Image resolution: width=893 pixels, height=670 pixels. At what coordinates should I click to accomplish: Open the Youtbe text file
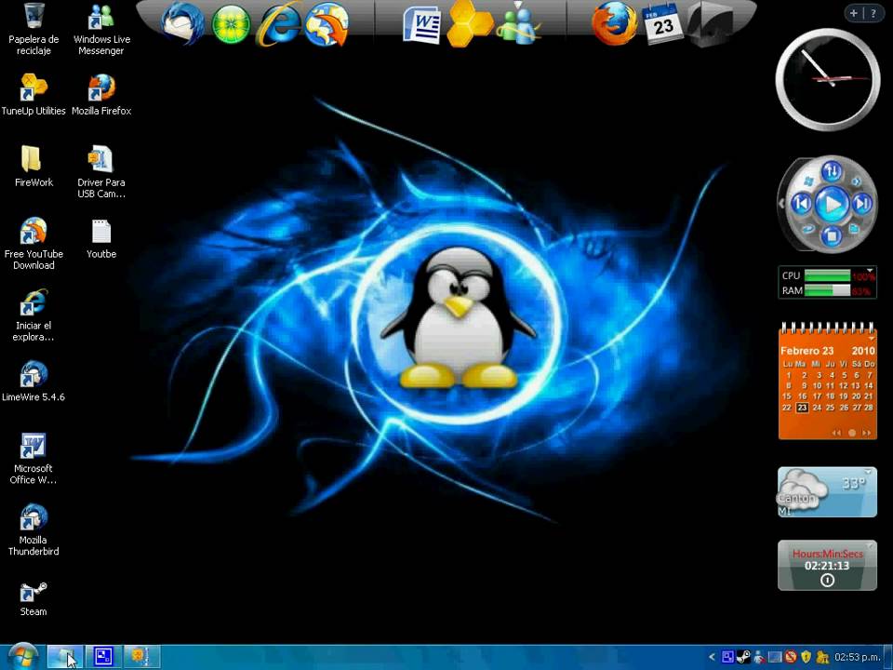(101, 238)
